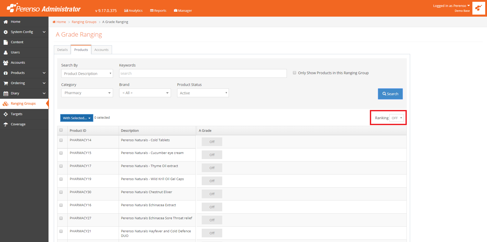Expand the Products submenu chevron
The height and width of the screenshot is (242, 487).
(44, 73)
